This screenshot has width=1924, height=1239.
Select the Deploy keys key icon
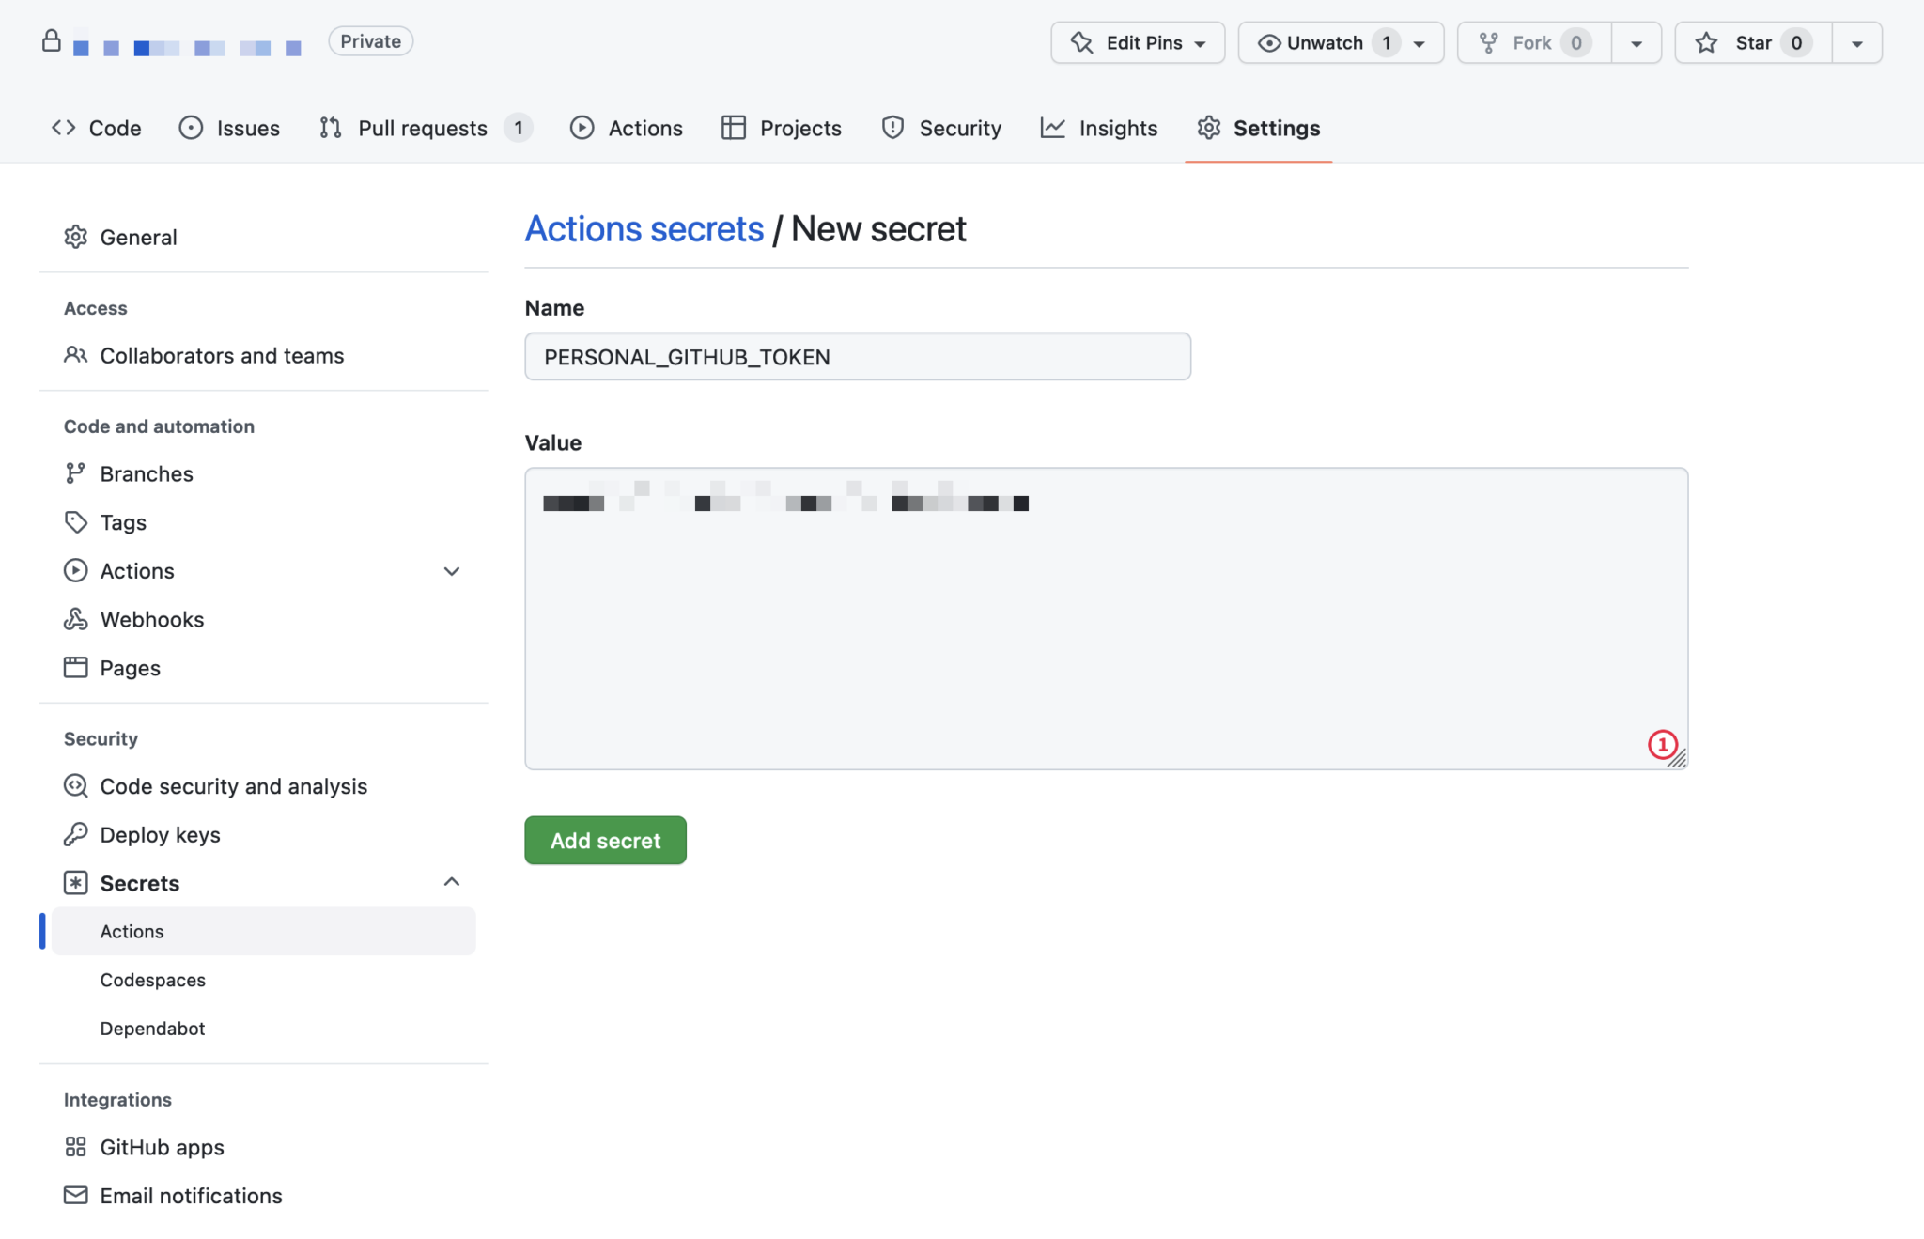point(75,834)
